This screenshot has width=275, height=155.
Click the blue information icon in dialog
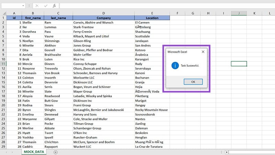175,65
